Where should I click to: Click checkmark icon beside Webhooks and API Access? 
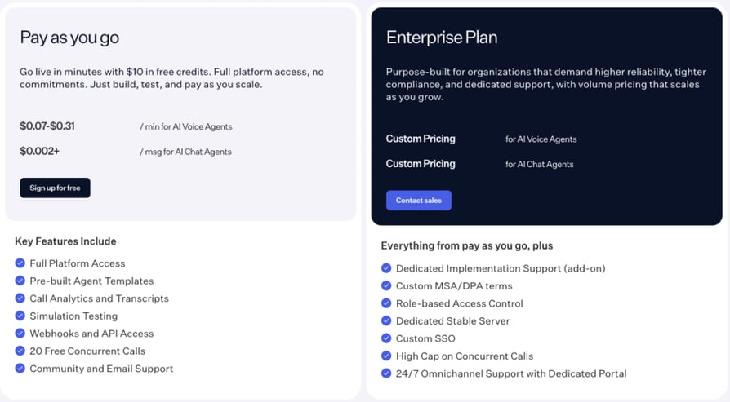coord(20,334)
